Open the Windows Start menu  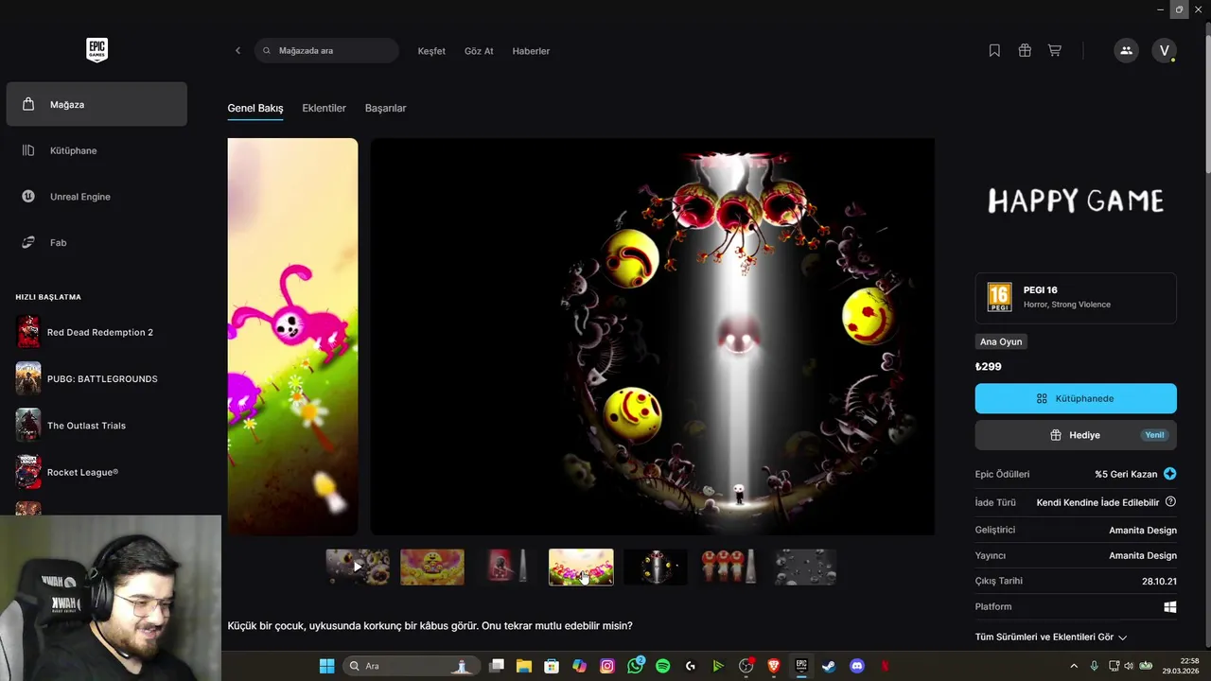point(326,666)
